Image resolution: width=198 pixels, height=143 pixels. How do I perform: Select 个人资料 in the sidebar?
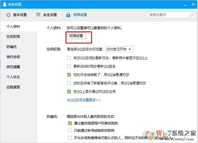(x=19, y=26)
